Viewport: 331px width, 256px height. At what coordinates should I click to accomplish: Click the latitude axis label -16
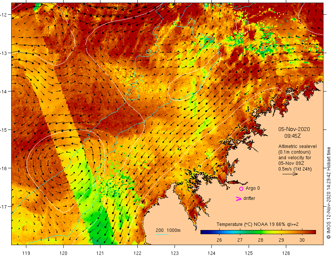click(x=4, y=168)
